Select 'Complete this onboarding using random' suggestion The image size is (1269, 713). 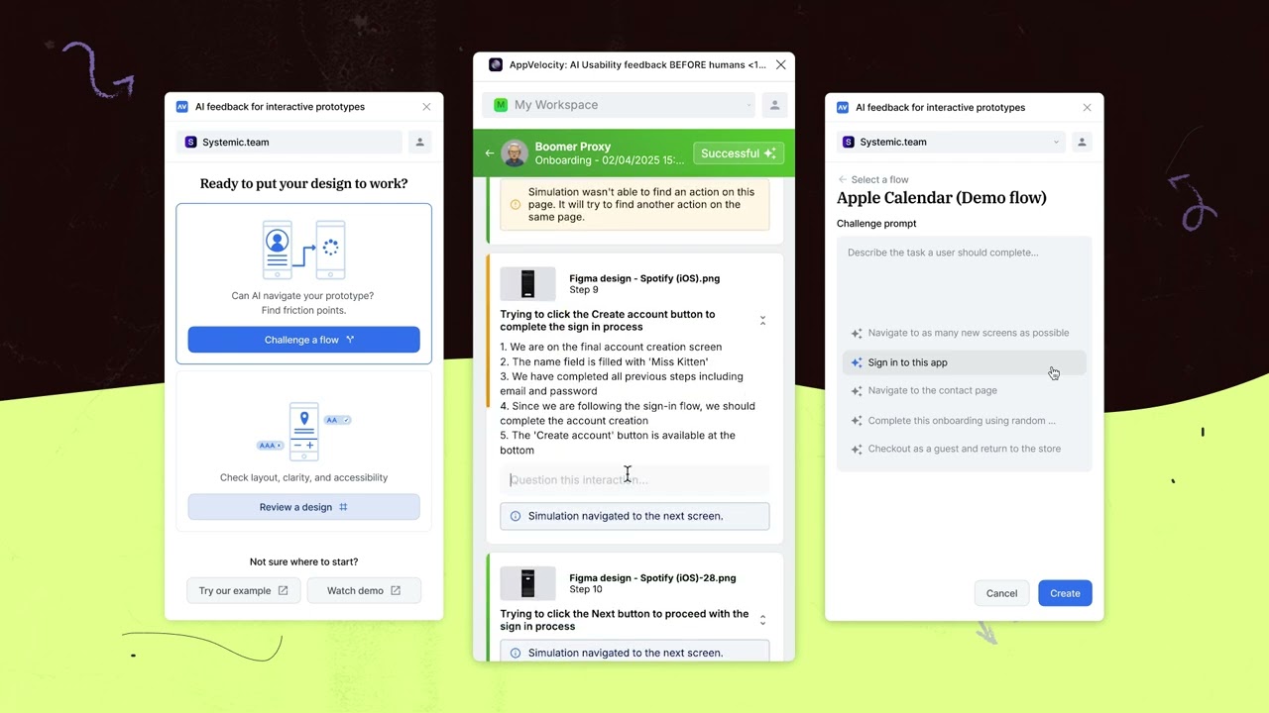pos(964,421)
